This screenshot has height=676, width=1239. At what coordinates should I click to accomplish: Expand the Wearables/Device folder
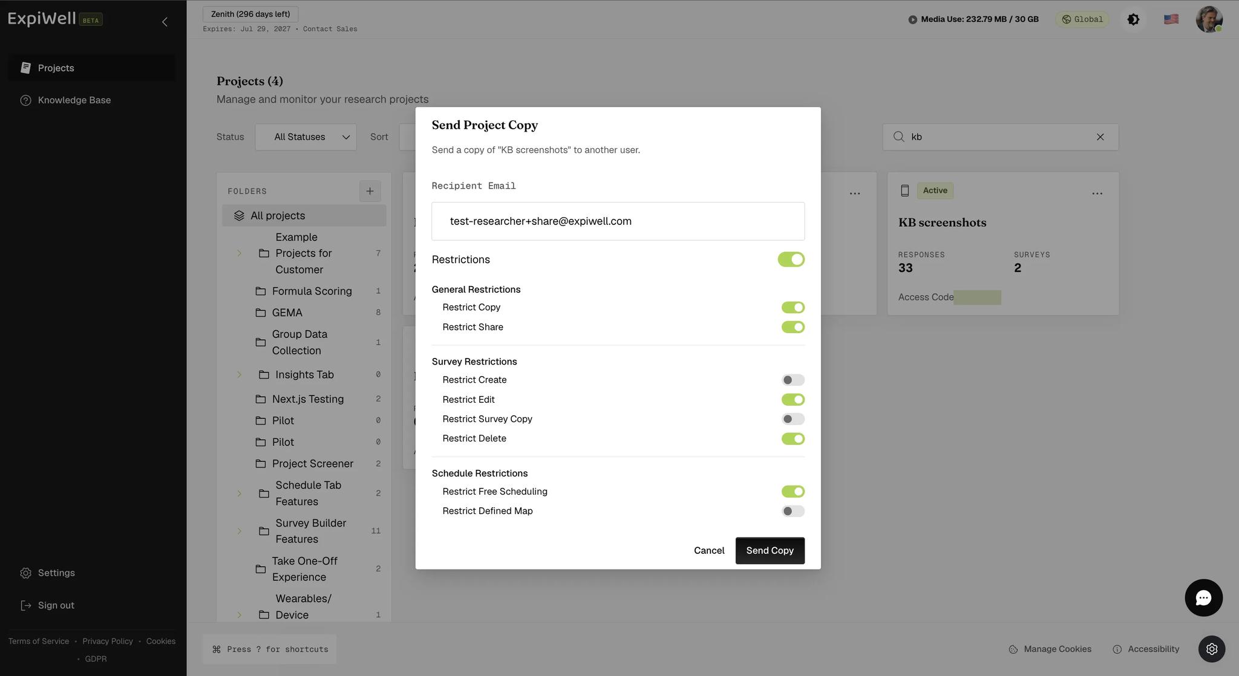(x=239, y=615)
